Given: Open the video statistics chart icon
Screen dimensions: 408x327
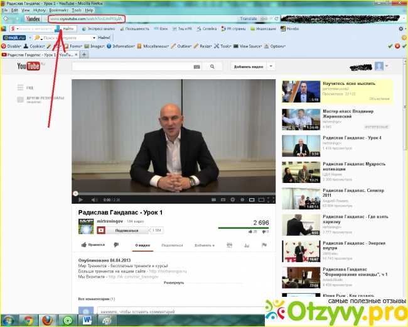Looking at the screenshot, I should coord(247,245).
